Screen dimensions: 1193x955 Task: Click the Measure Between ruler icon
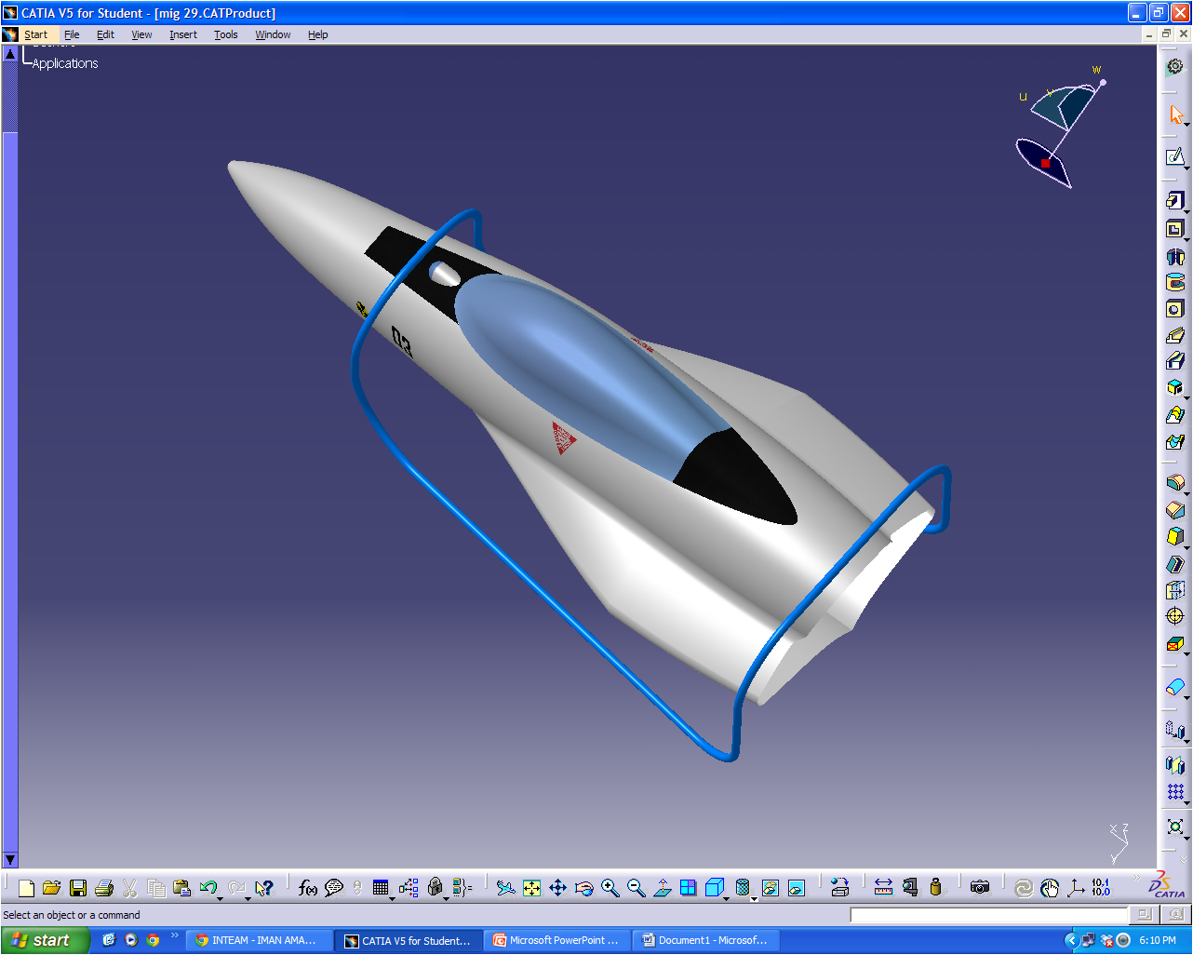[x=883, y=888]
